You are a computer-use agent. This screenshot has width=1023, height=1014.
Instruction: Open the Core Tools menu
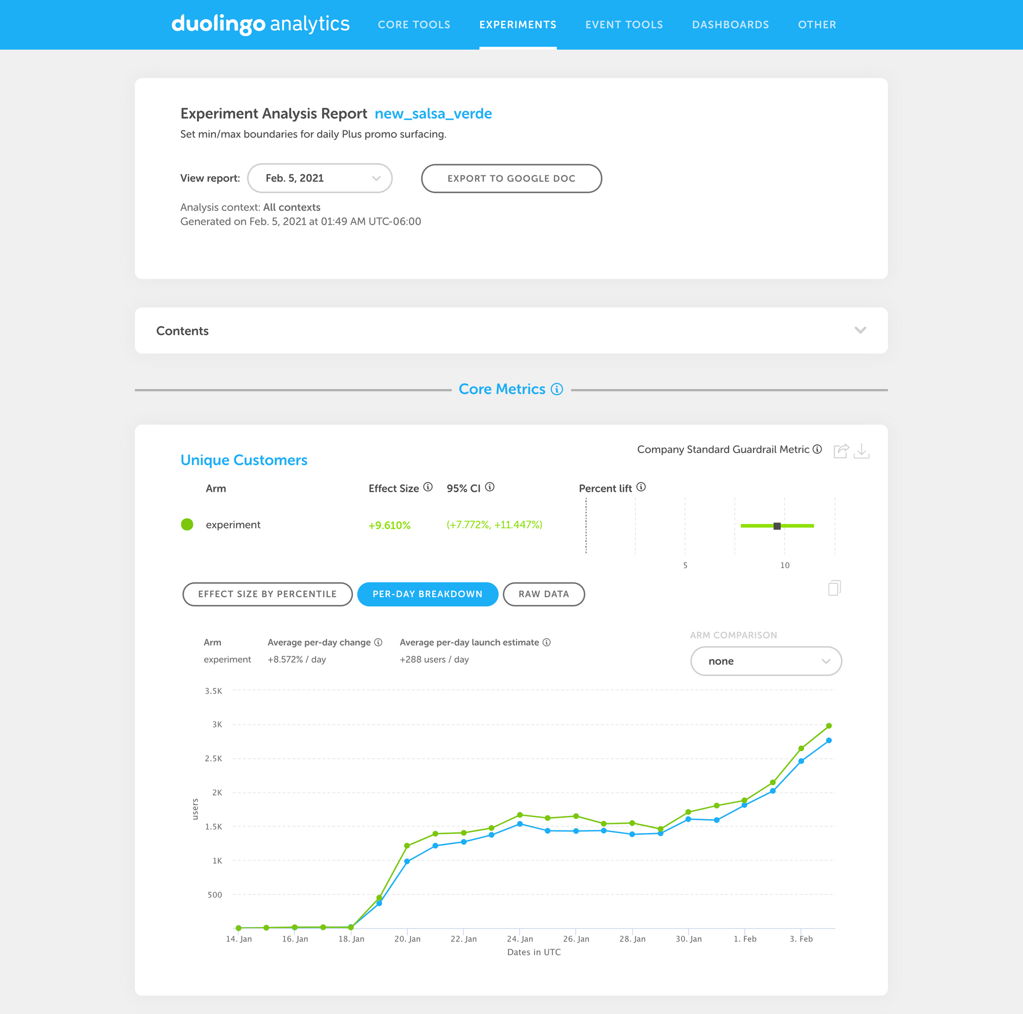tap(413, 25)
